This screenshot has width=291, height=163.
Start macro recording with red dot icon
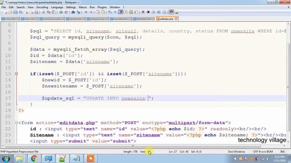(143, 12)
